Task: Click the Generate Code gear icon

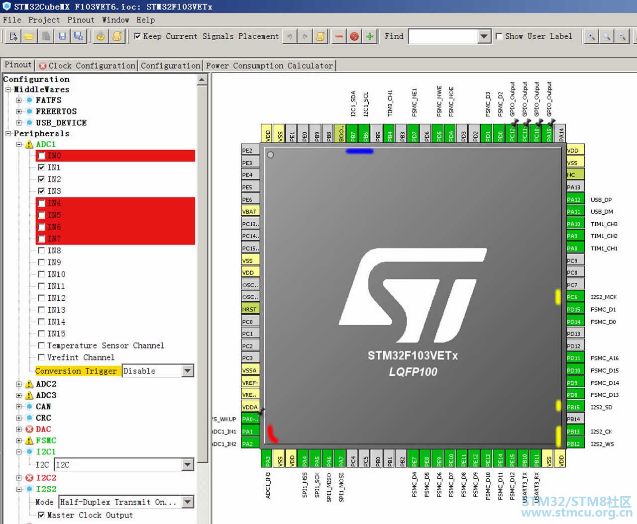Action: click(x=101, y=36)
